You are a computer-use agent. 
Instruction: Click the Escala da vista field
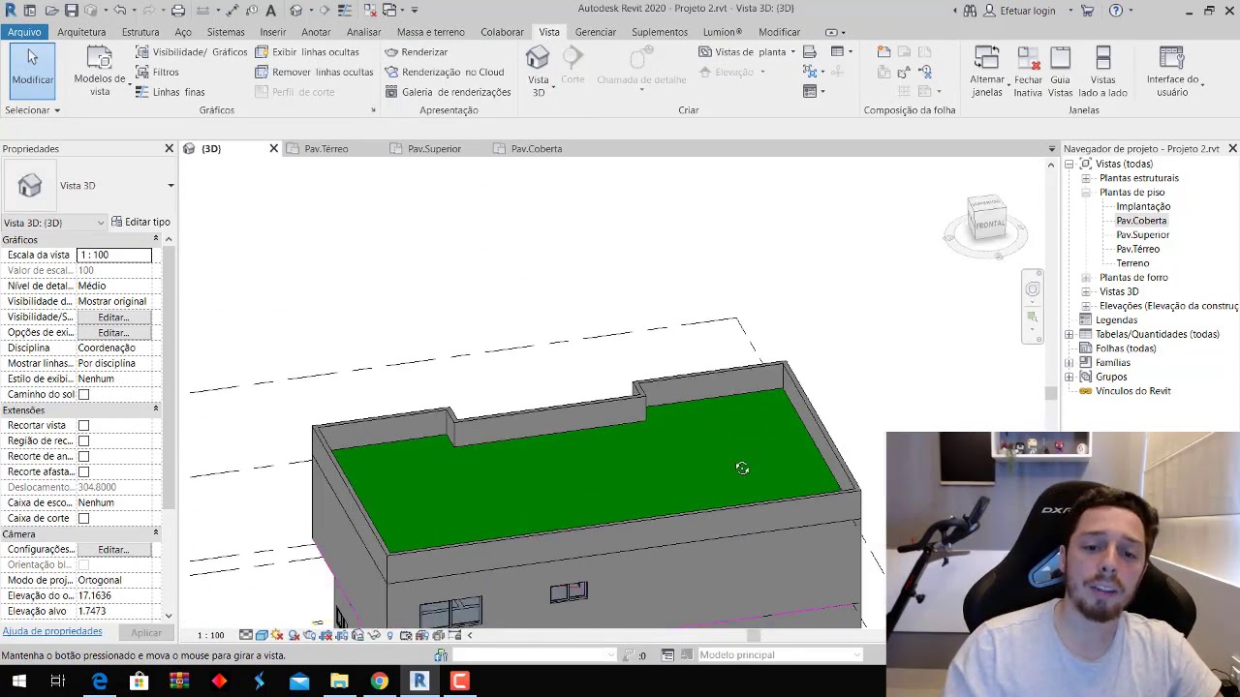point(113,255)
